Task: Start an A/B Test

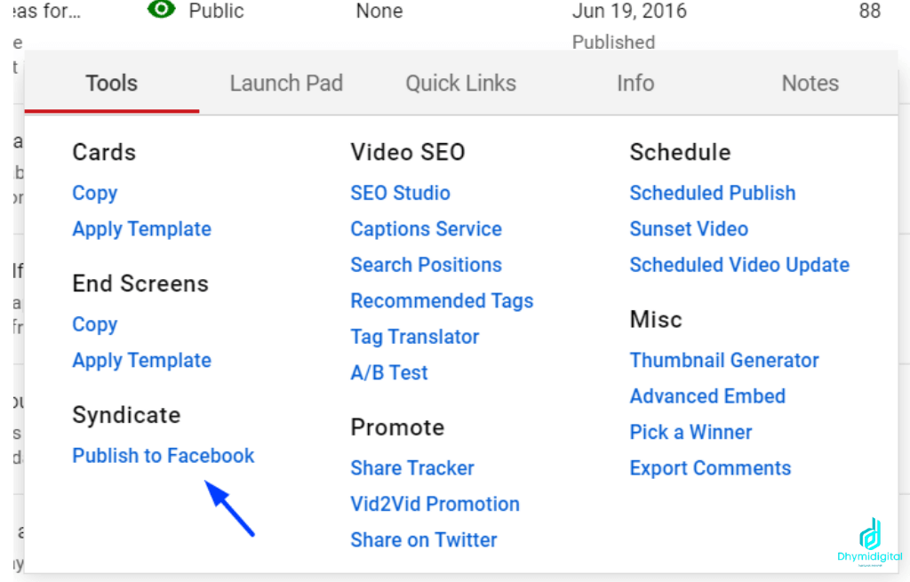Action: click(x=389, y=372)
